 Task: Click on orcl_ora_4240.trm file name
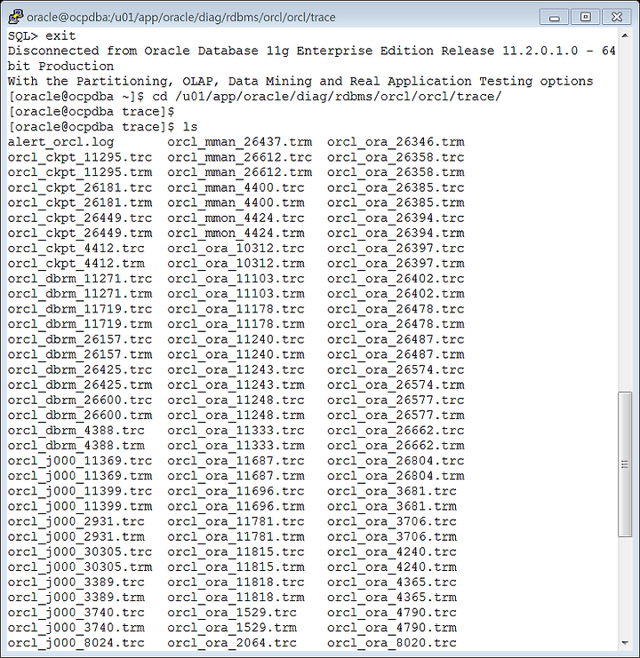click(392, 567)
